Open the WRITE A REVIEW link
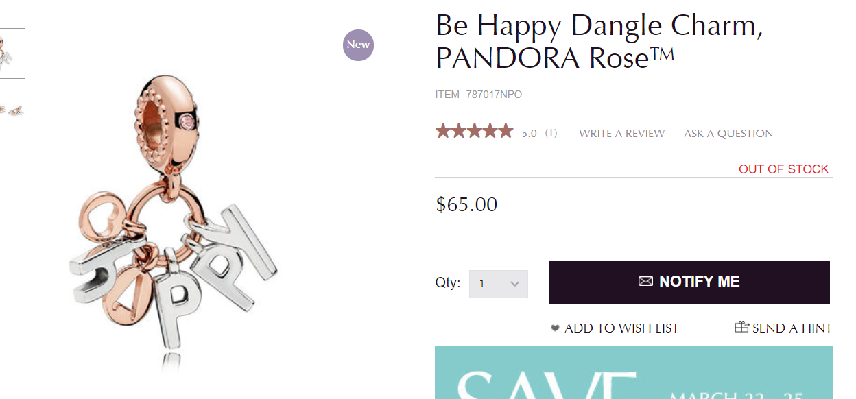The height and width of the screenshot is (399, 856). (x=621, y=134)
